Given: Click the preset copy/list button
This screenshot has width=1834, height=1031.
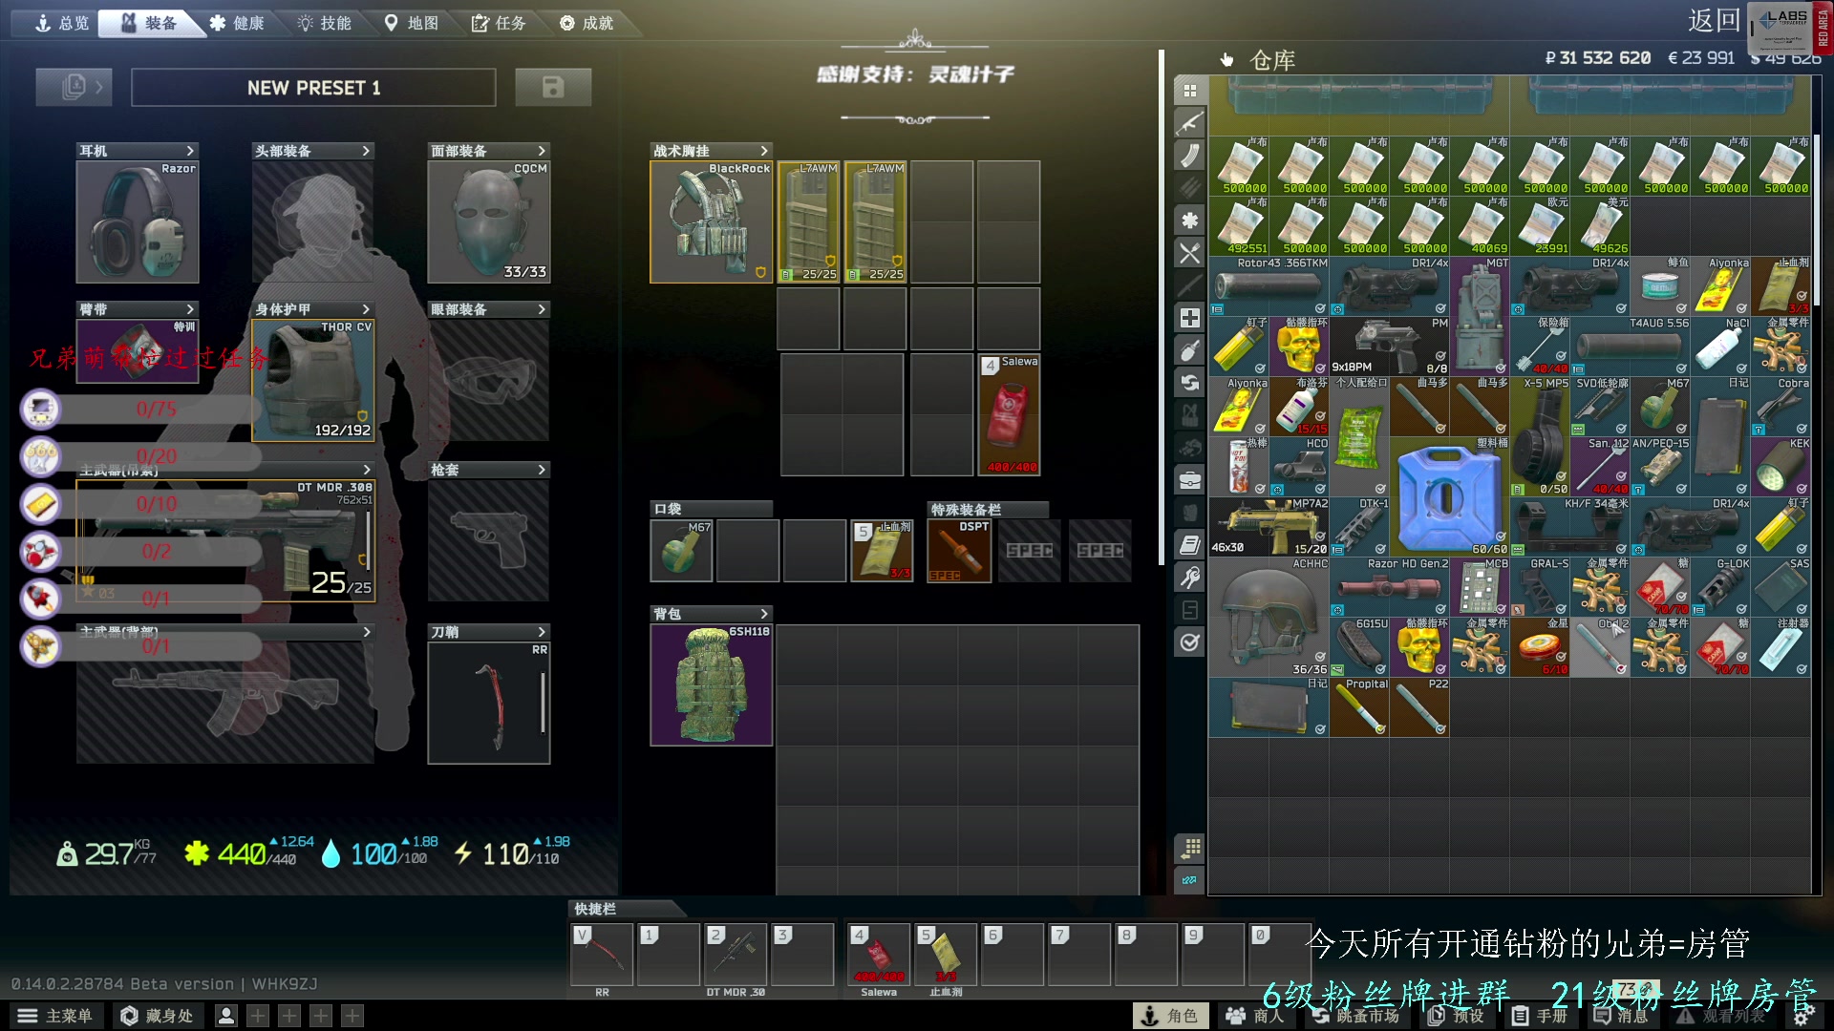Looking at the screenshot, I should pos(74,87).
